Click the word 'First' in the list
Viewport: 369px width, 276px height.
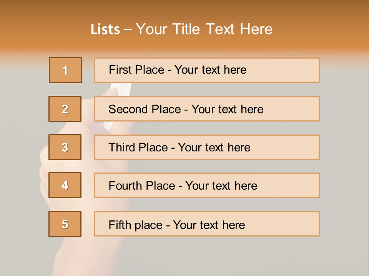pos(120,70)
